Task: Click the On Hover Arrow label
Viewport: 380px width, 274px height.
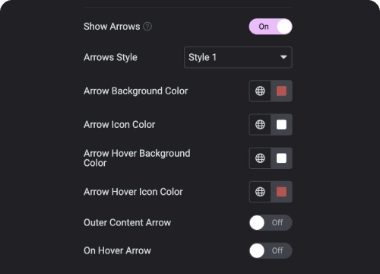Action: (x=117, y=250)
